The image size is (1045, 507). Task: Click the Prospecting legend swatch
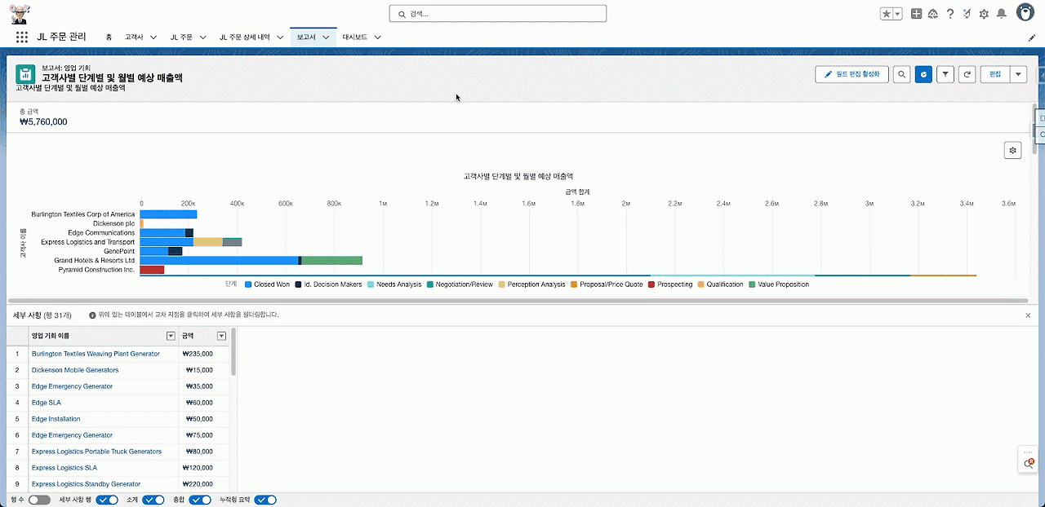(651, 284)
